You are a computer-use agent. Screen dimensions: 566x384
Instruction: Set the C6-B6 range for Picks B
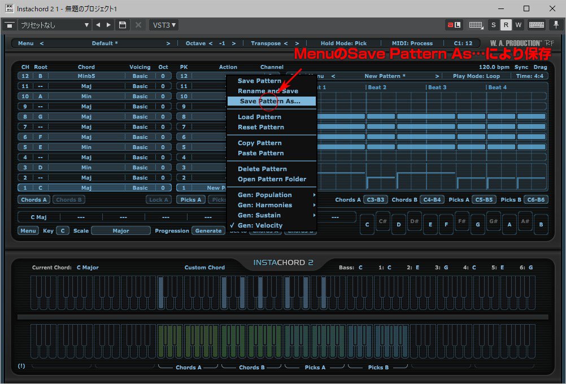point(536,199)
